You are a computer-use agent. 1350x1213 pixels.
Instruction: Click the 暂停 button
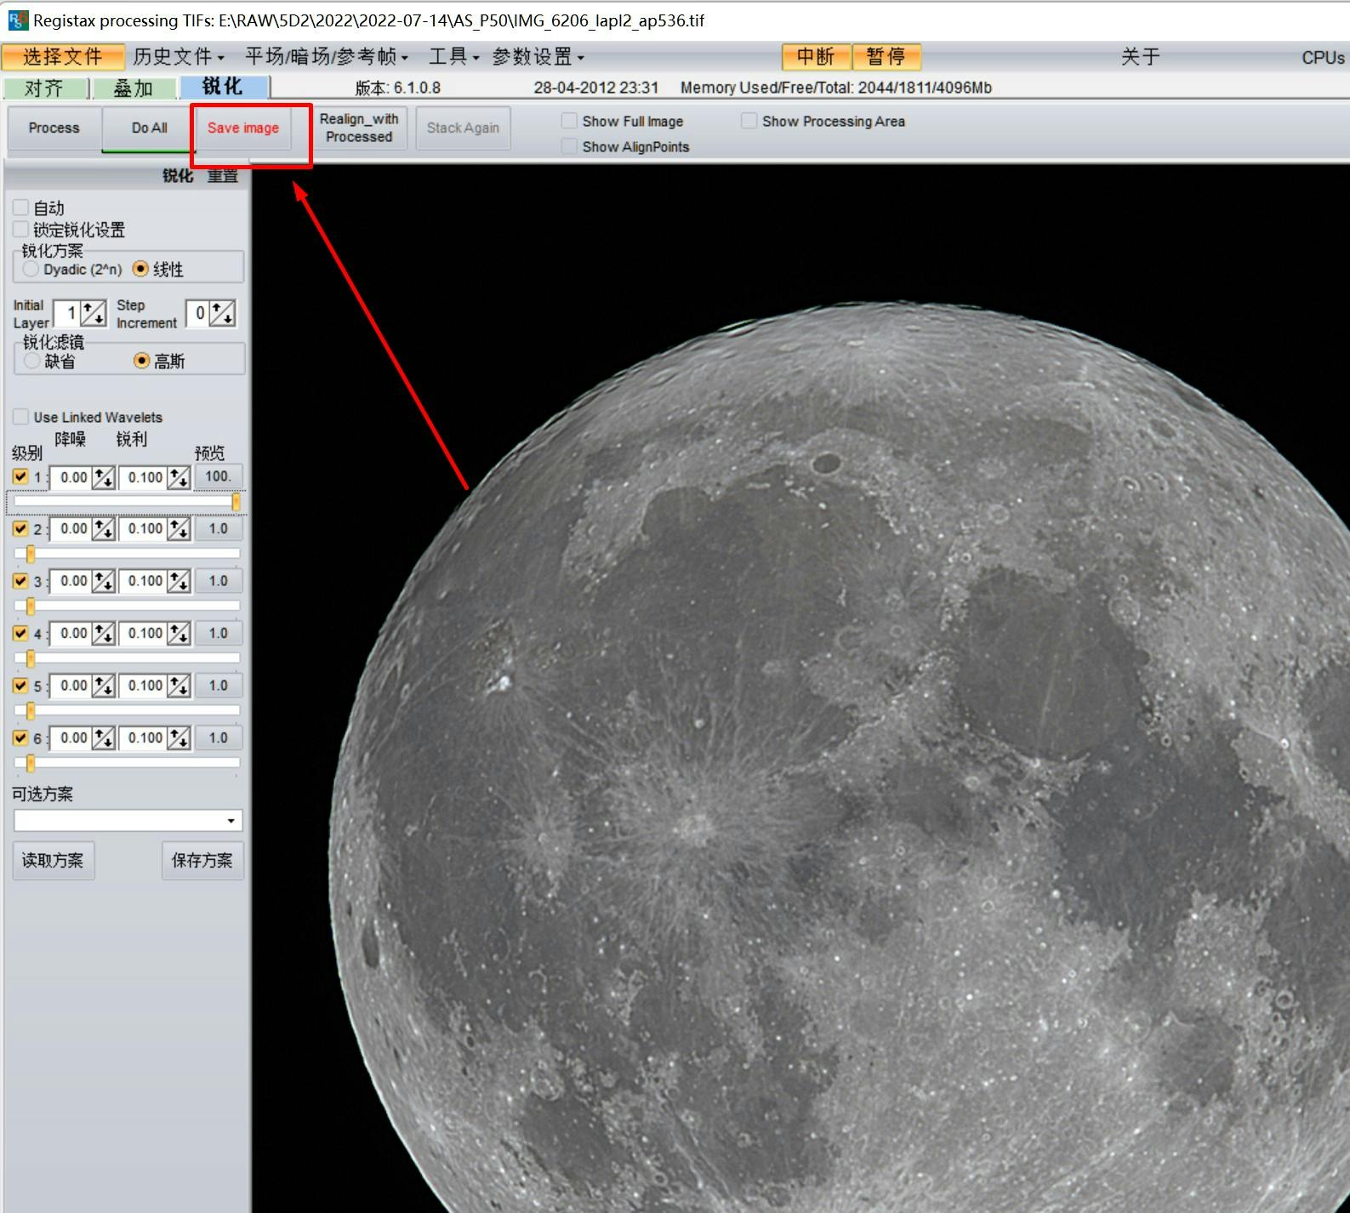(x=886, y=57)
